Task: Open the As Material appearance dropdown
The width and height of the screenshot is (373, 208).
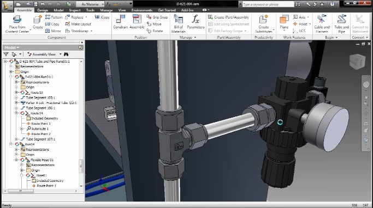Action: coord(90,4)
